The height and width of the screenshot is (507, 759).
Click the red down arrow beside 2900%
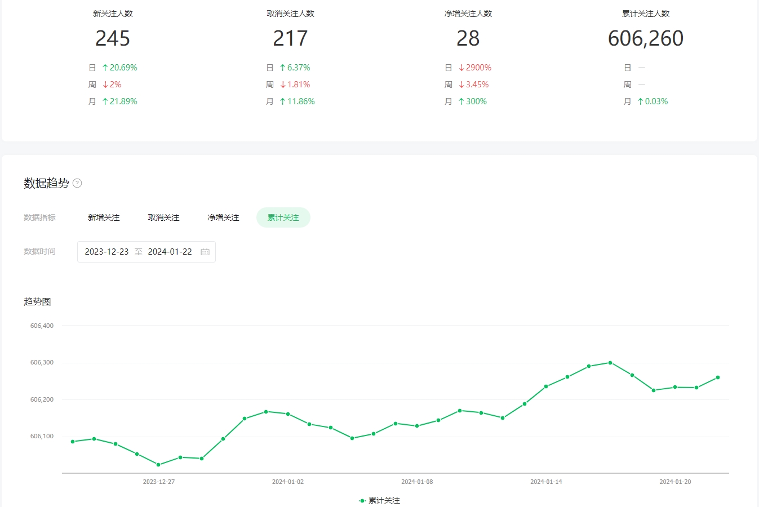[x=461, y=68]
